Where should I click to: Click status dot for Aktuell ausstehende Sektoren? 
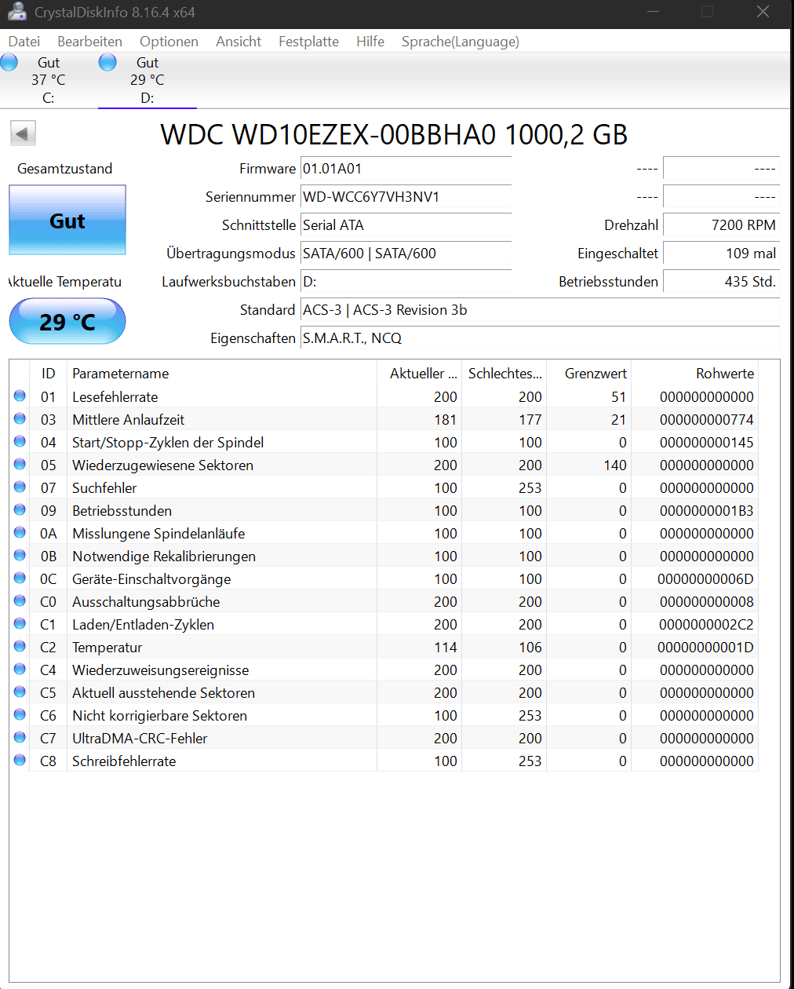coord(20,692)
